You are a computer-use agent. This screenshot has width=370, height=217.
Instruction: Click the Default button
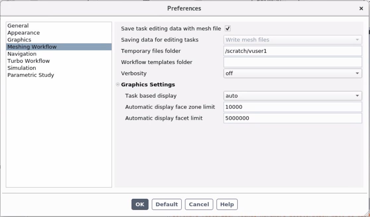click(x=167, y=204)
